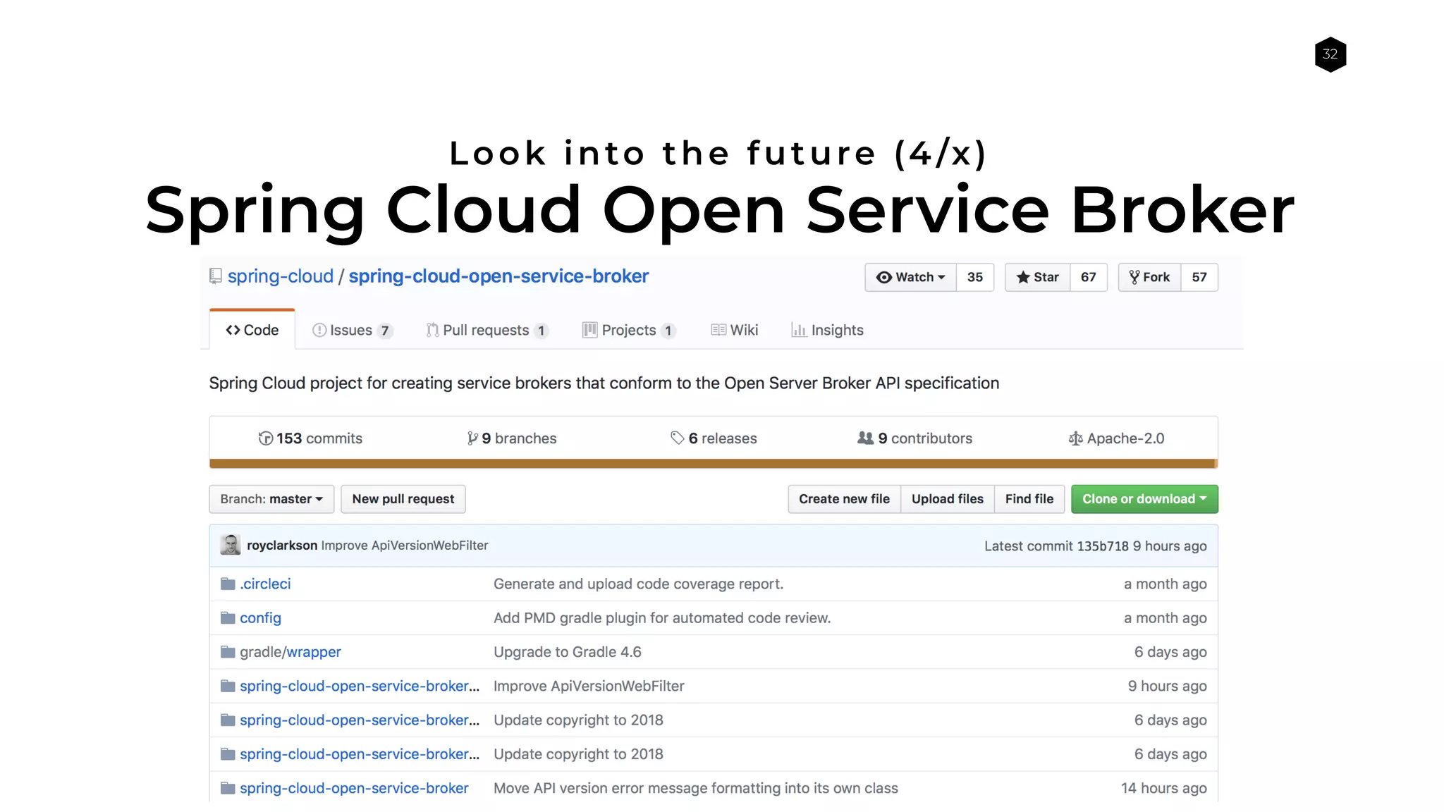
Task: Open the Generate and upload code coverage commit
Action: [x=638, y=584]
